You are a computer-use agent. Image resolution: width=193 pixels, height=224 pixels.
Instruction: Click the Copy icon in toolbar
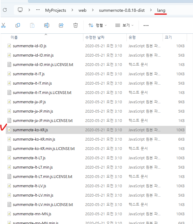[18, 25]
